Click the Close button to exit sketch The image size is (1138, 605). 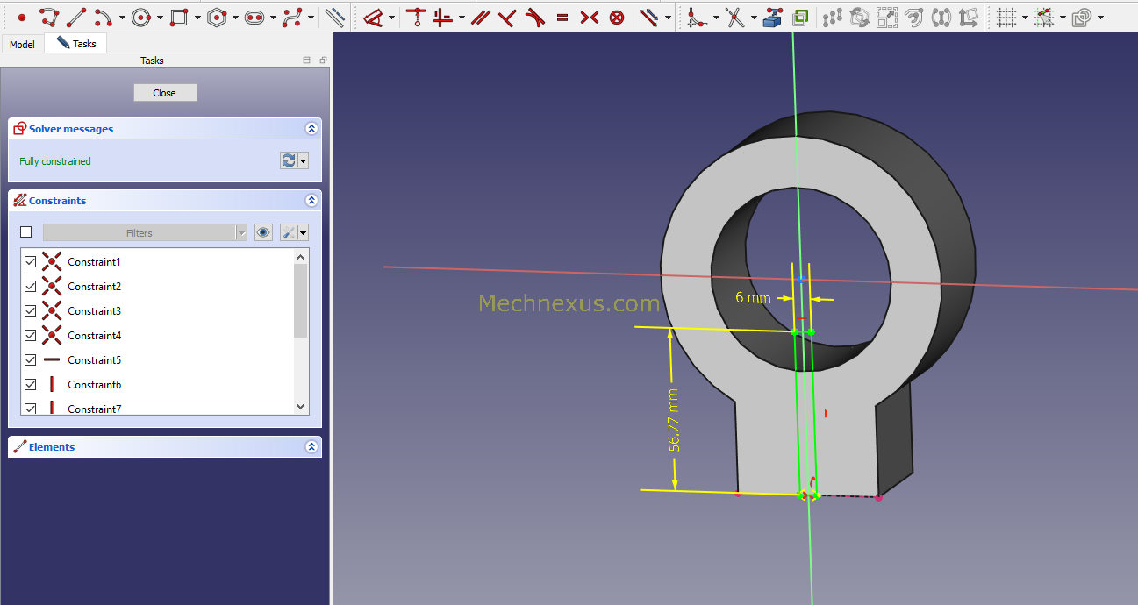[x=165, y=92]
